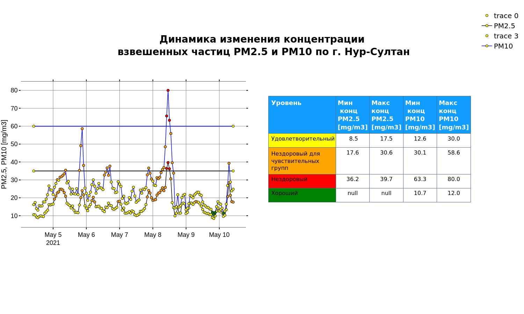Click the 63.3 table cell

(420, 181)
